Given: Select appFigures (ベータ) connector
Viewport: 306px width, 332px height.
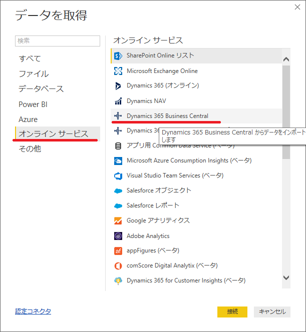Looking at the screenshot, I should pyautogui.click(x=196, y=251).
